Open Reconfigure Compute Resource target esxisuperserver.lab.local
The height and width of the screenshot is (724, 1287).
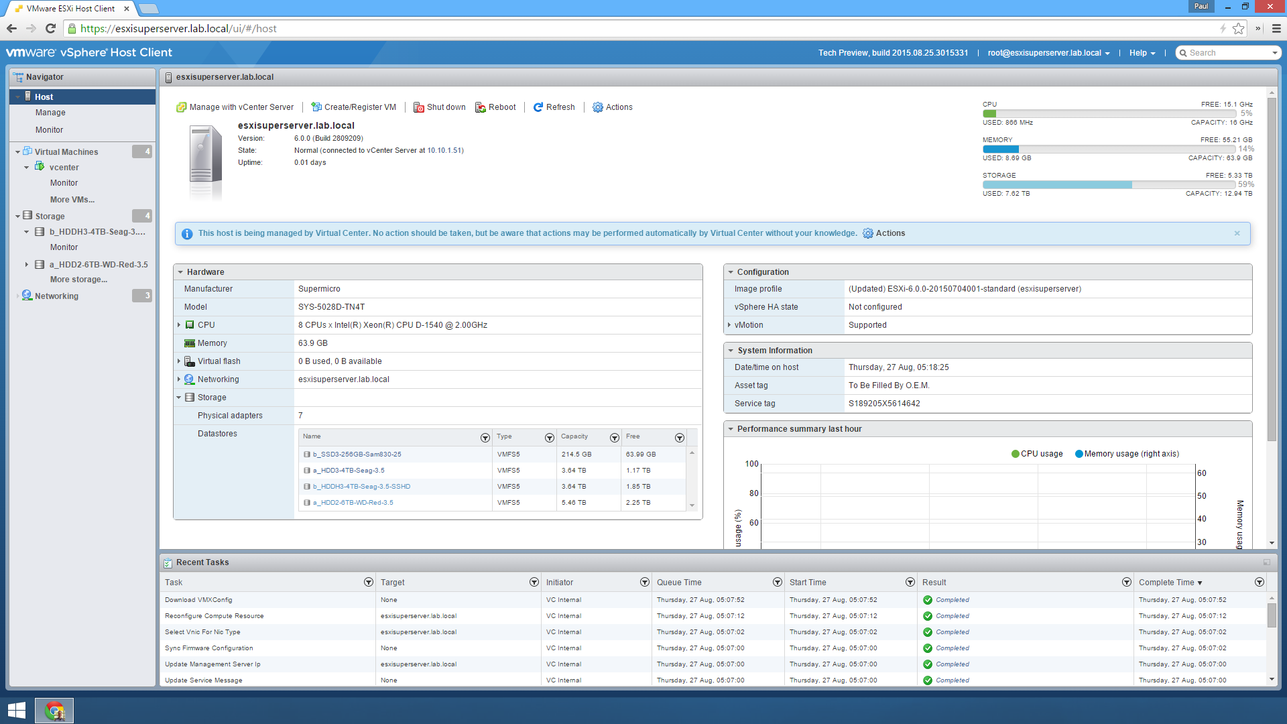[x=418, y=616]
